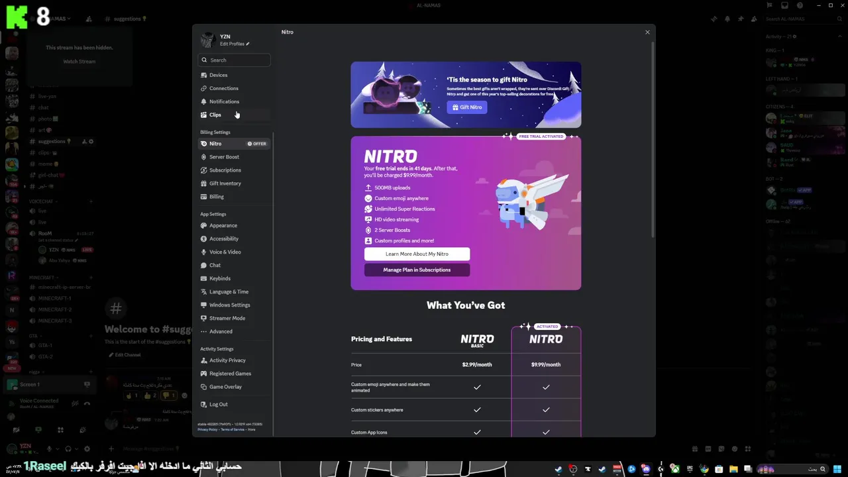Click the 'Tis the season gift banner
This screenshot has height=477, width=848.
[466, 95]
